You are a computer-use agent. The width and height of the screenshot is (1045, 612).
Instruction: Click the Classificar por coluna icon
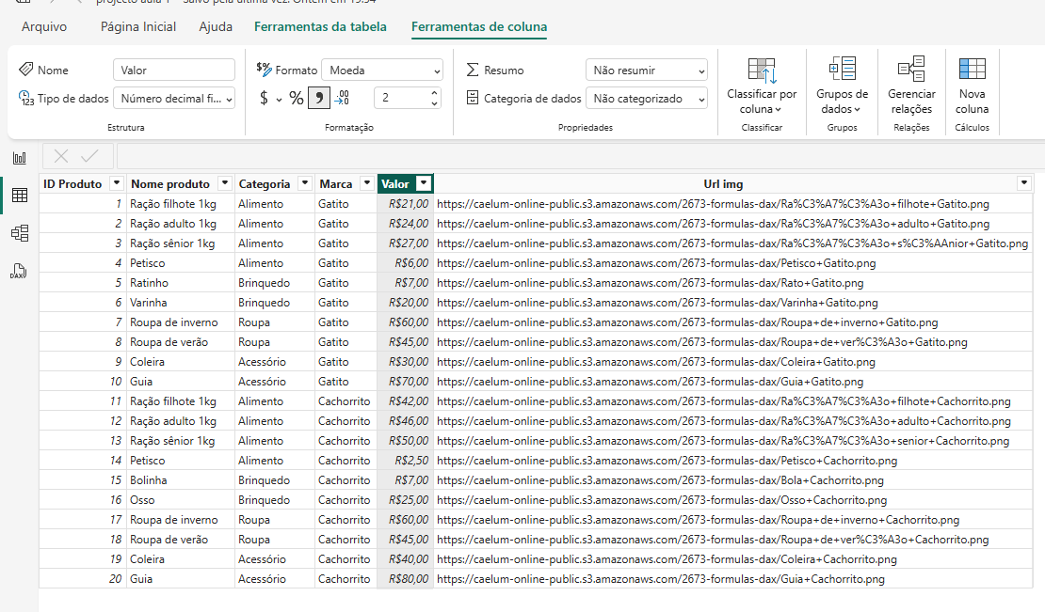click(x=762, y=71)
